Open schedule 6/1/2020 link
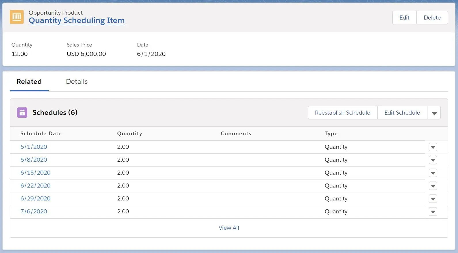Screen dimensions: 458x253 tap(34, 147)
